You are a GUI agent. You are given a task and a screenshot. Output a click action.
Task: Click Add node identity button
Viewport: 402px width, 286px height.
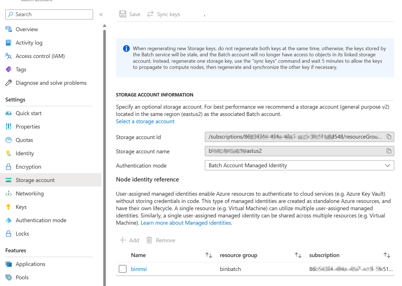tap(129, 240)
